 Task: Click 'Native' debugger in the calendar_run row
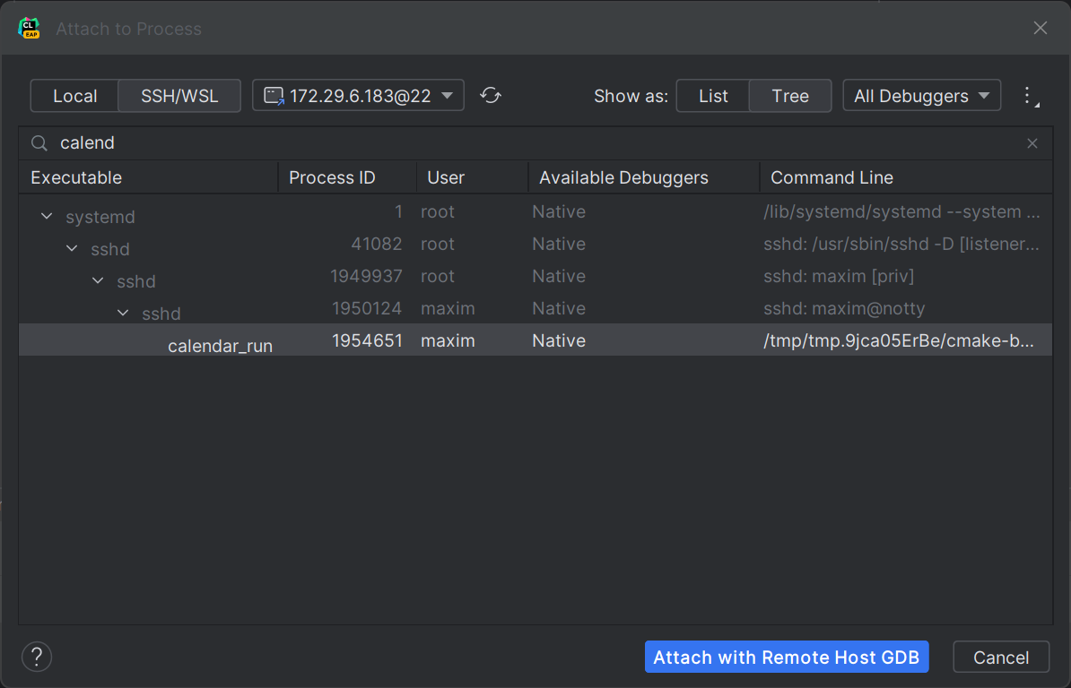(x=559, y=340)
